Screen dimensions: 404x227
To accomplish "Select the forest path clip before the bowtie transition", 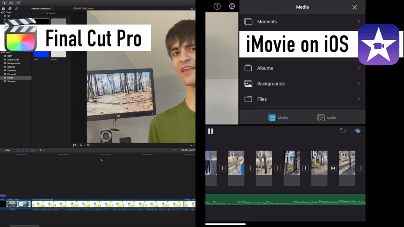I will tap(319, 163).
